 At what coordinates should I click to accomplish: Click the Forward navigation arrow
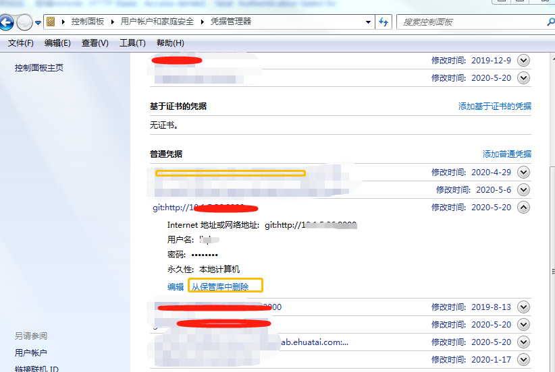[x=24, y=23]
